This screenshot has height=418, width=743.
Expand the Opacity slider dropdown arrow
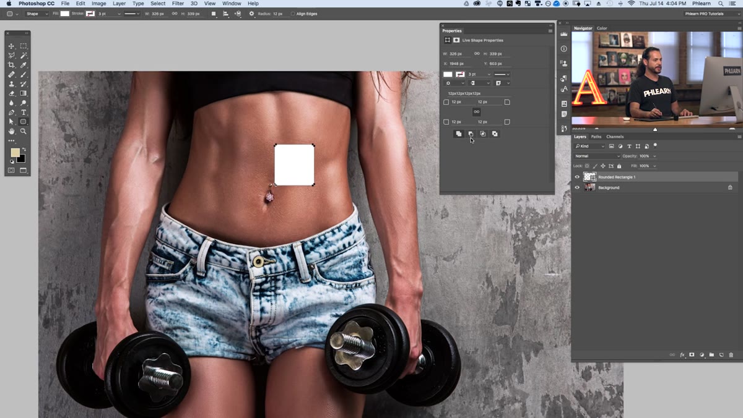tap(654, 156)
